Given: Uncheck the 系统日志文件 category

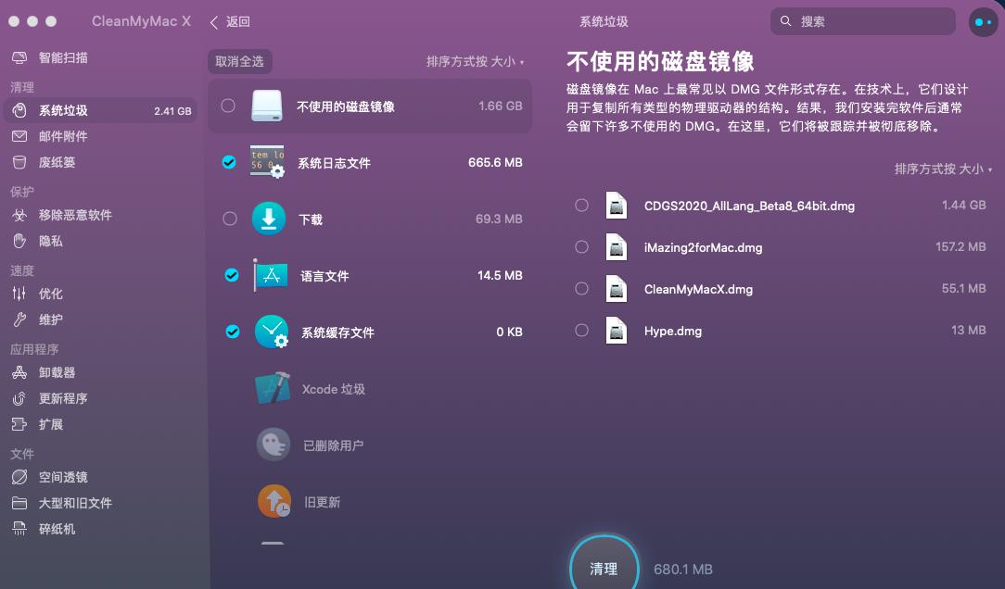Looking at the screenshot, I should tap(227, 162).
